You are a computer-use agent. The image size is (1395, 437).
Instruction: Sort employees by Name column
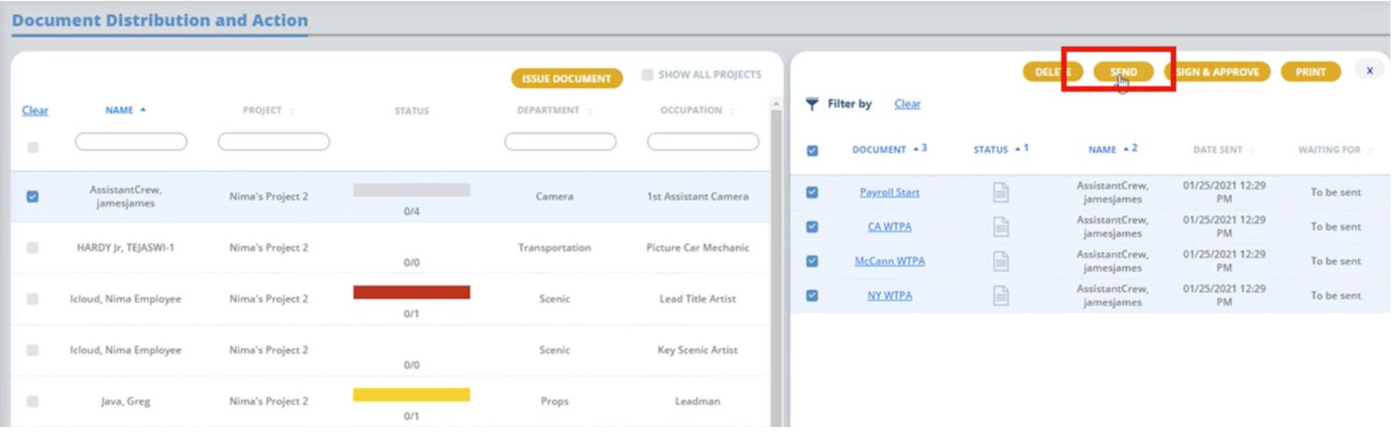125,110
